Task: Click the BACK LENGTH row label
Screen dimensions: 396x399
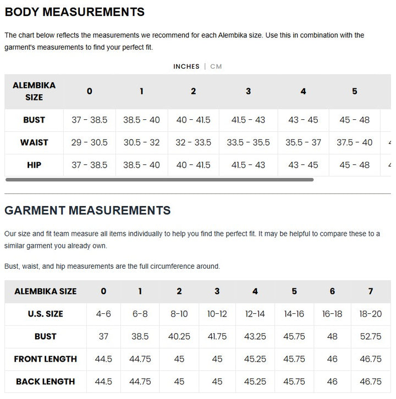Action: point(46,381)
